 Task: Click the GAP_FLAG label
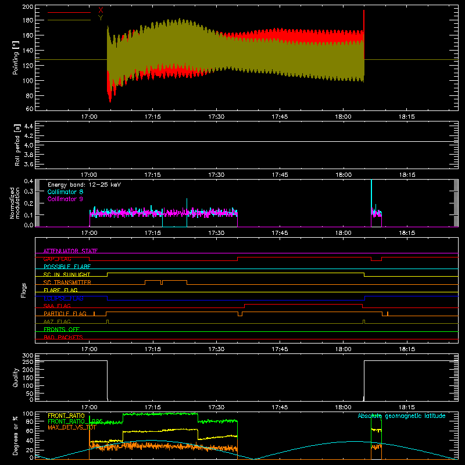tap(57, 259)
